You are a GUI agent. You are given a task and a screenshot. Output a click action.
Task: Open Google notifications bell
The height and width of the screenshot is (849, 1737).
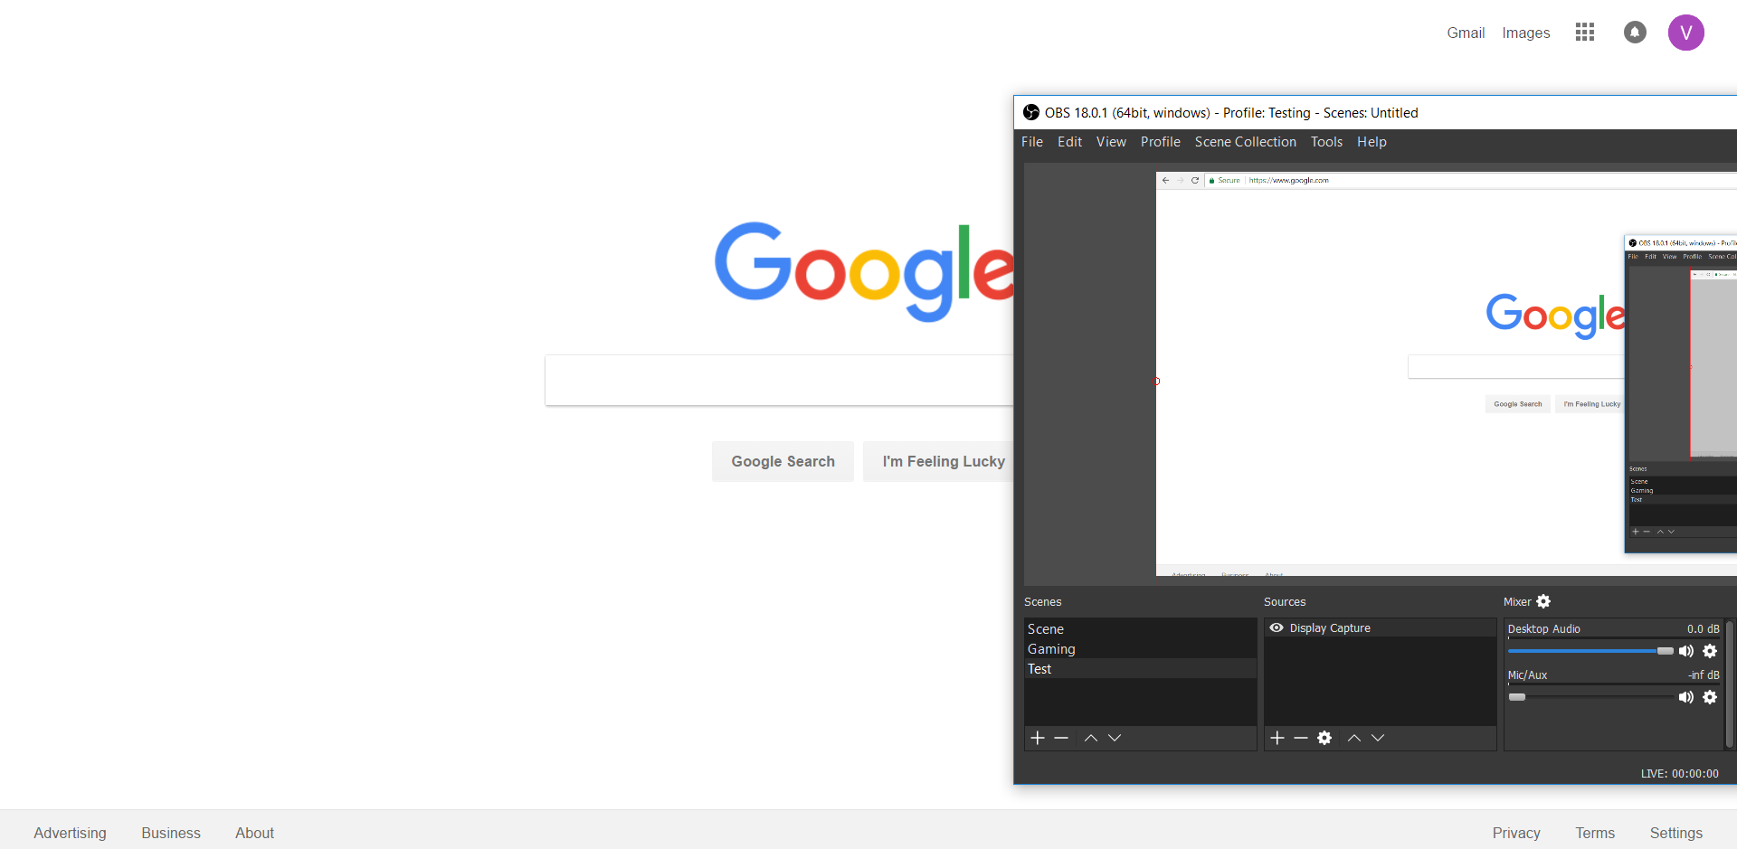(x=1635, y=33)
